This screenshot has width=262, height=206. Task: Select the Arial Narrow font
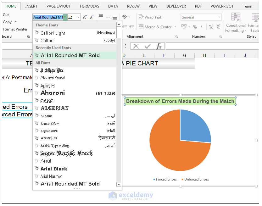(x=75, y=176)
